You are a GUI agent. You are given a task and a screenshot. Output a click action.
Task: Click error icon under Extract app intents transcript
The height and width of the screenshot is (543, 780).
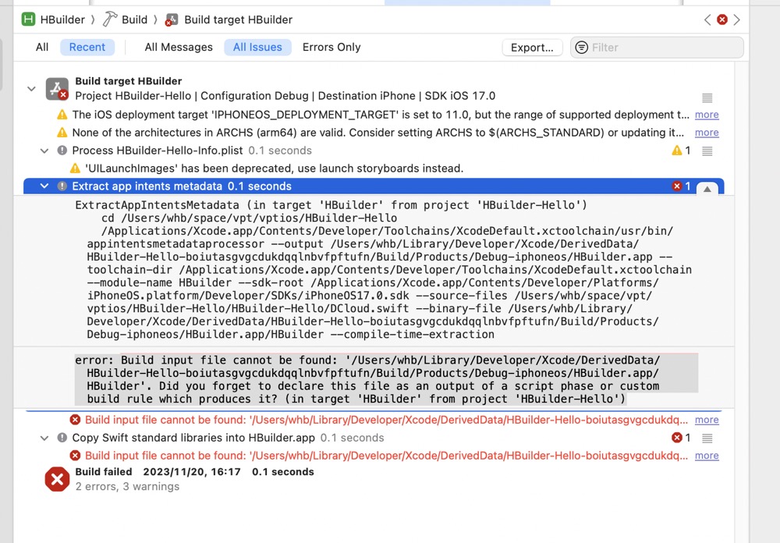click(x=75, y=420)
